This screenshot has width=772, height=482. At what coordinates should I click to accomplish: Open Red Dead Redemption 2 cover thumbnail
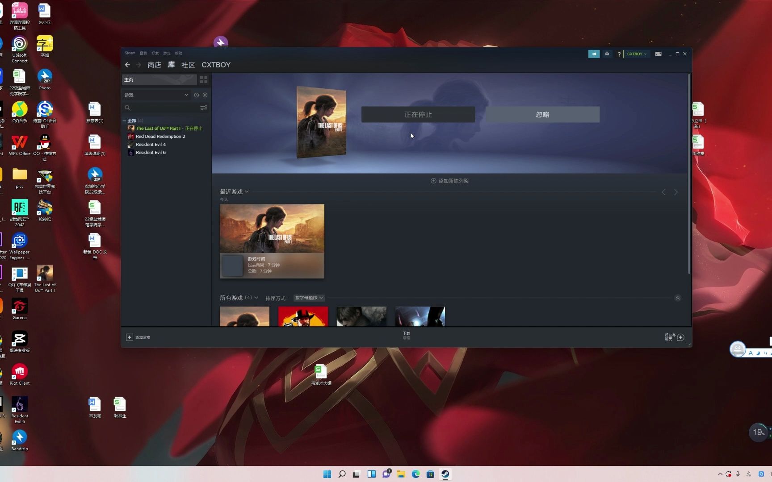(303, 316)
